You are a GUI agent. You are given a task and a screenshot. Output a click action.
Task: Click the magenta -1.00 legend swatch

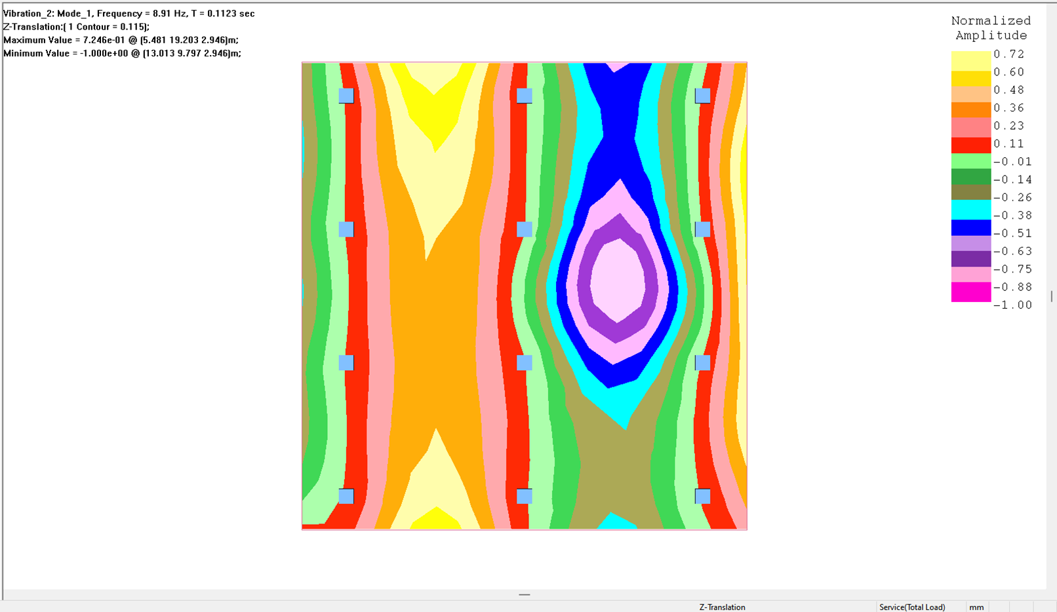point(970,293)
